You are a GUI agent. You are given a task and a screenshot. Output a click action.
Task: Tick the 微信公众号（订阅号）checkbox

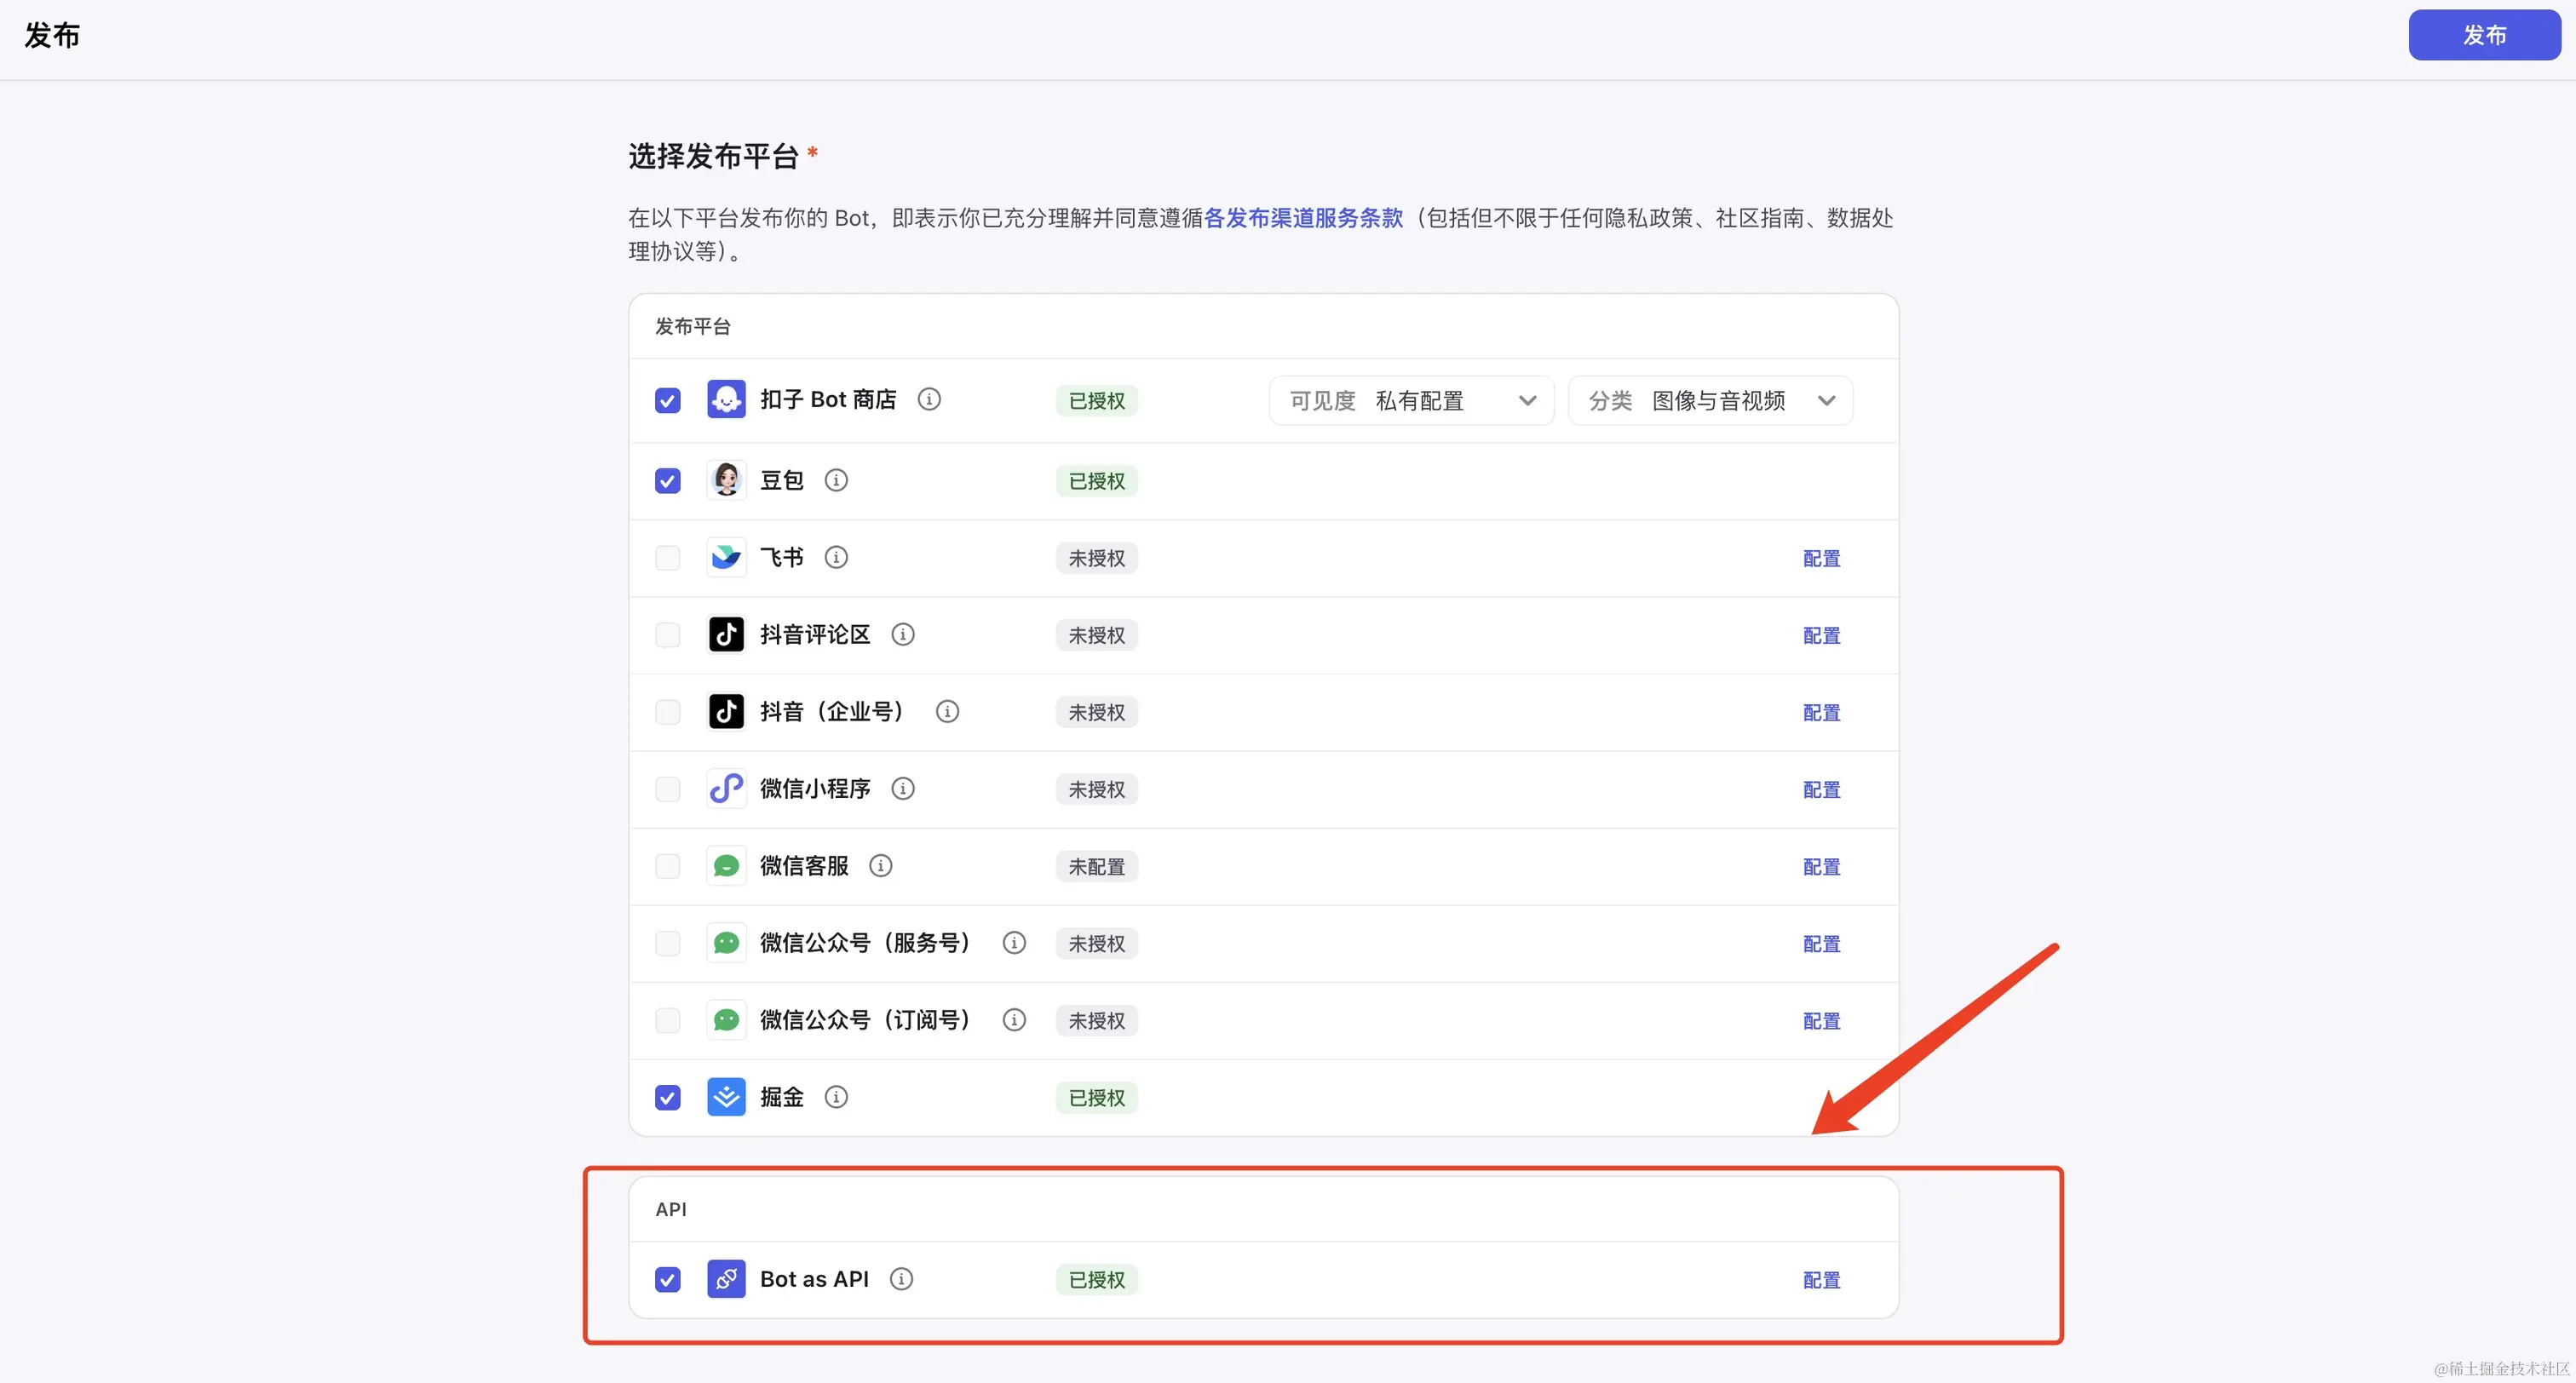[x=667, y=1020]
